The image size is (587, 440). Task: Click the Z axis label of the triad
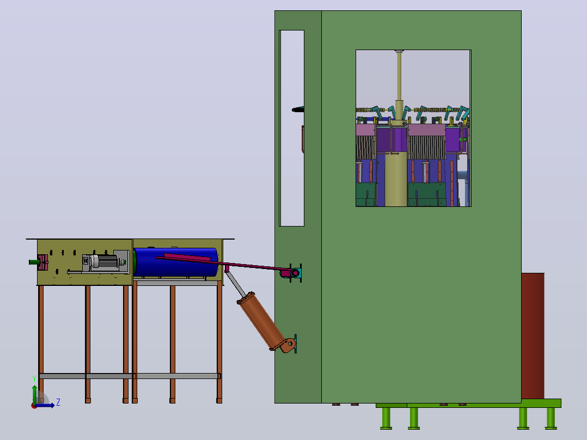58,402
